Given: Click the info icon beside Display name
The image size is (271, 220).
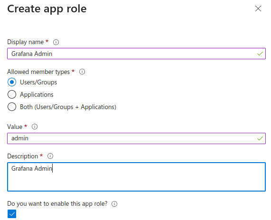Looking at the screenshot, I should (x=56, y=42).
